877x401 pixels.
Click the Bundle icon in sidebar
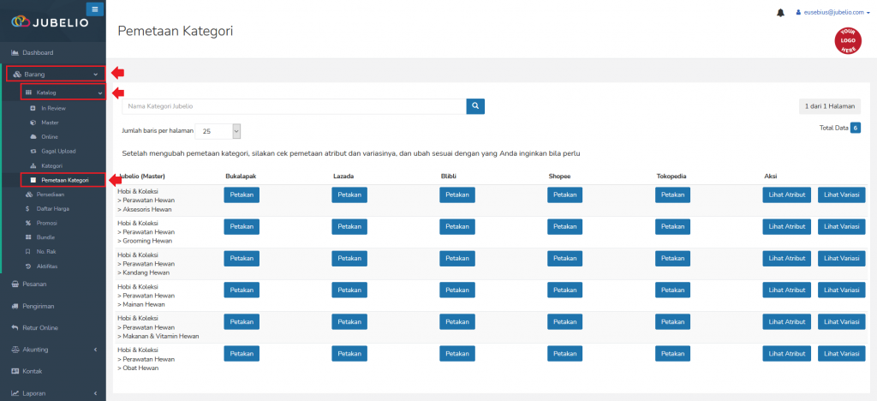click(x=28, y=237)
